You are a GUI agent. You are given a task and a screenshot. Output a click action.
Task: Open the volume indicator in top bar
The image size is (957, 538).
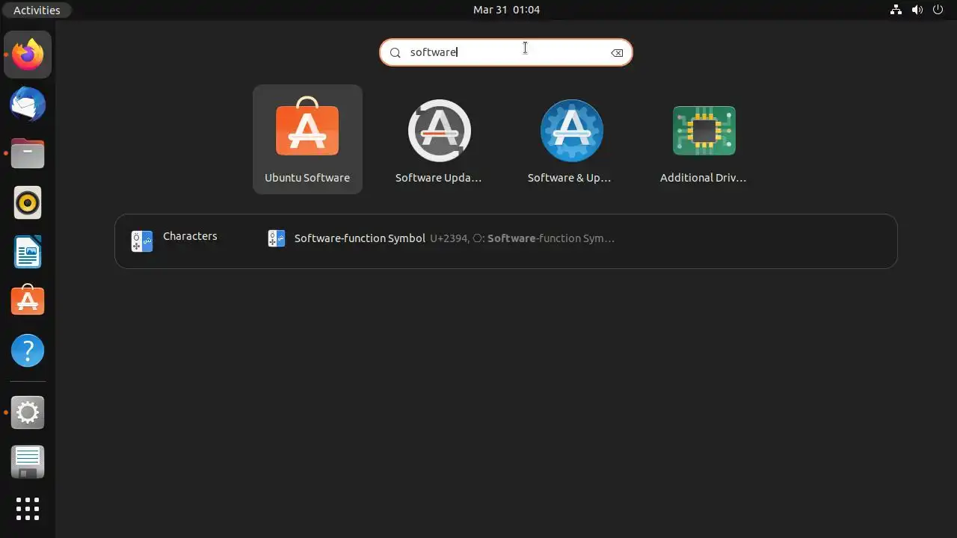click(x=917, y=10)
